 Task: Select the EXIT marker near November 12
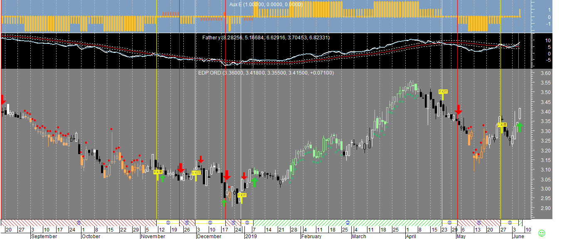point(158,172)
